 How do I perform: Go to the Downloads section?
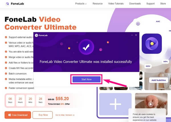click(x=135, y=4)
